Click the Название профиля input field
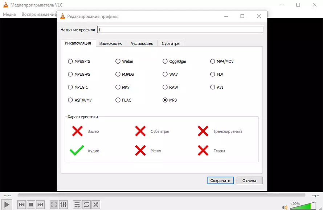Screen dimensions: 323x210 [x=180, y=30]
